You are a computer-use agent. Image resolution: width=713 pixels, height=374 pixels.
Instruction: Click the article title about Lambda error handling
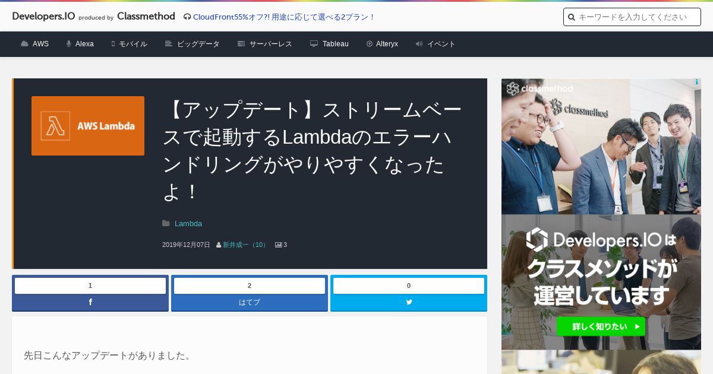312,151
